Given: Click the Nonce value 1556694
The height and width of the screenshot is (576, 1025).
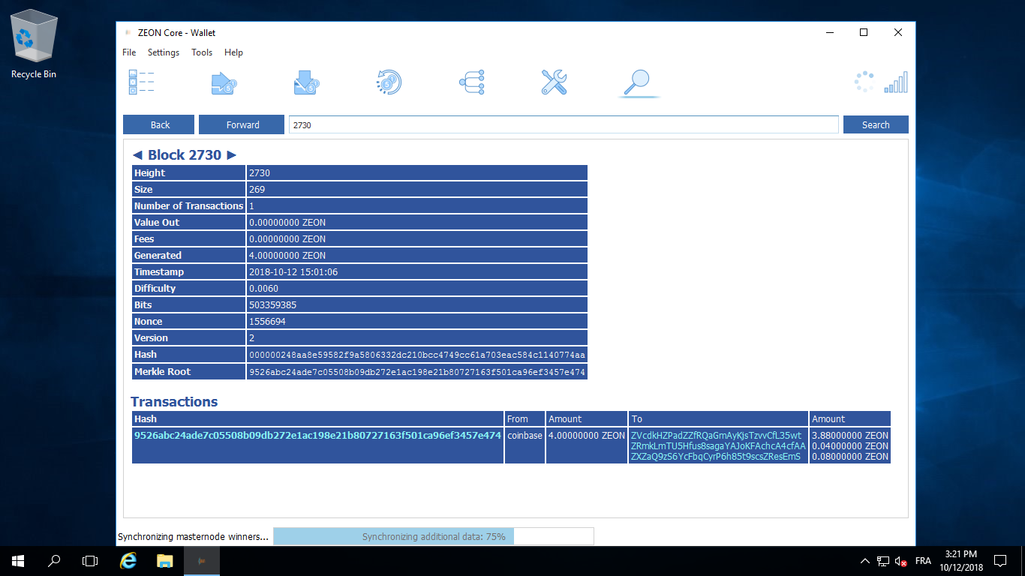Looking at the screenshot, I should click(x=267, y=321).
